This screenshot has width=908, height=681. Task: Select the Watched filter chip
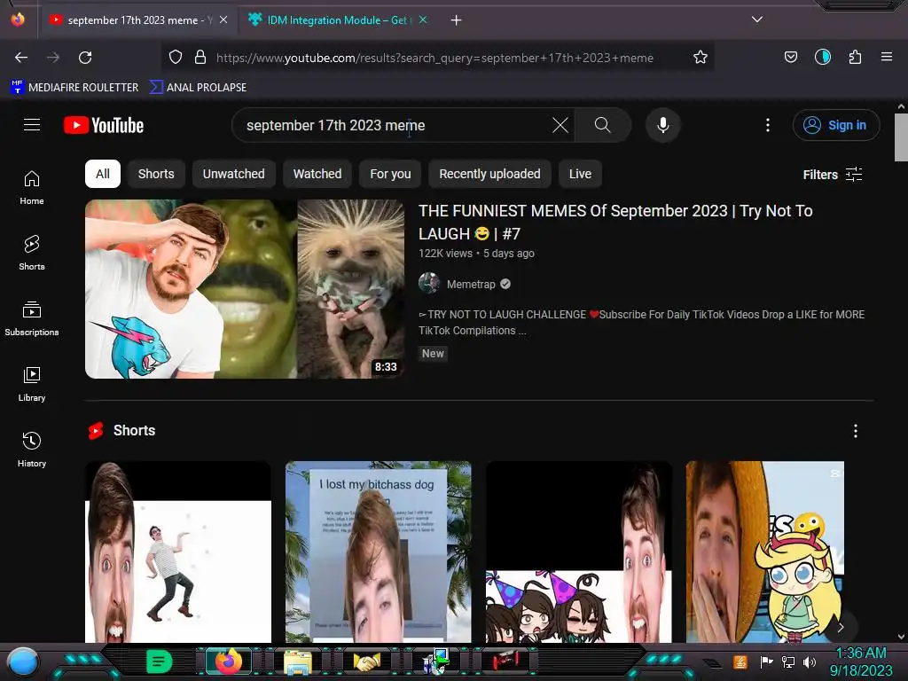[x=317, y=174]
